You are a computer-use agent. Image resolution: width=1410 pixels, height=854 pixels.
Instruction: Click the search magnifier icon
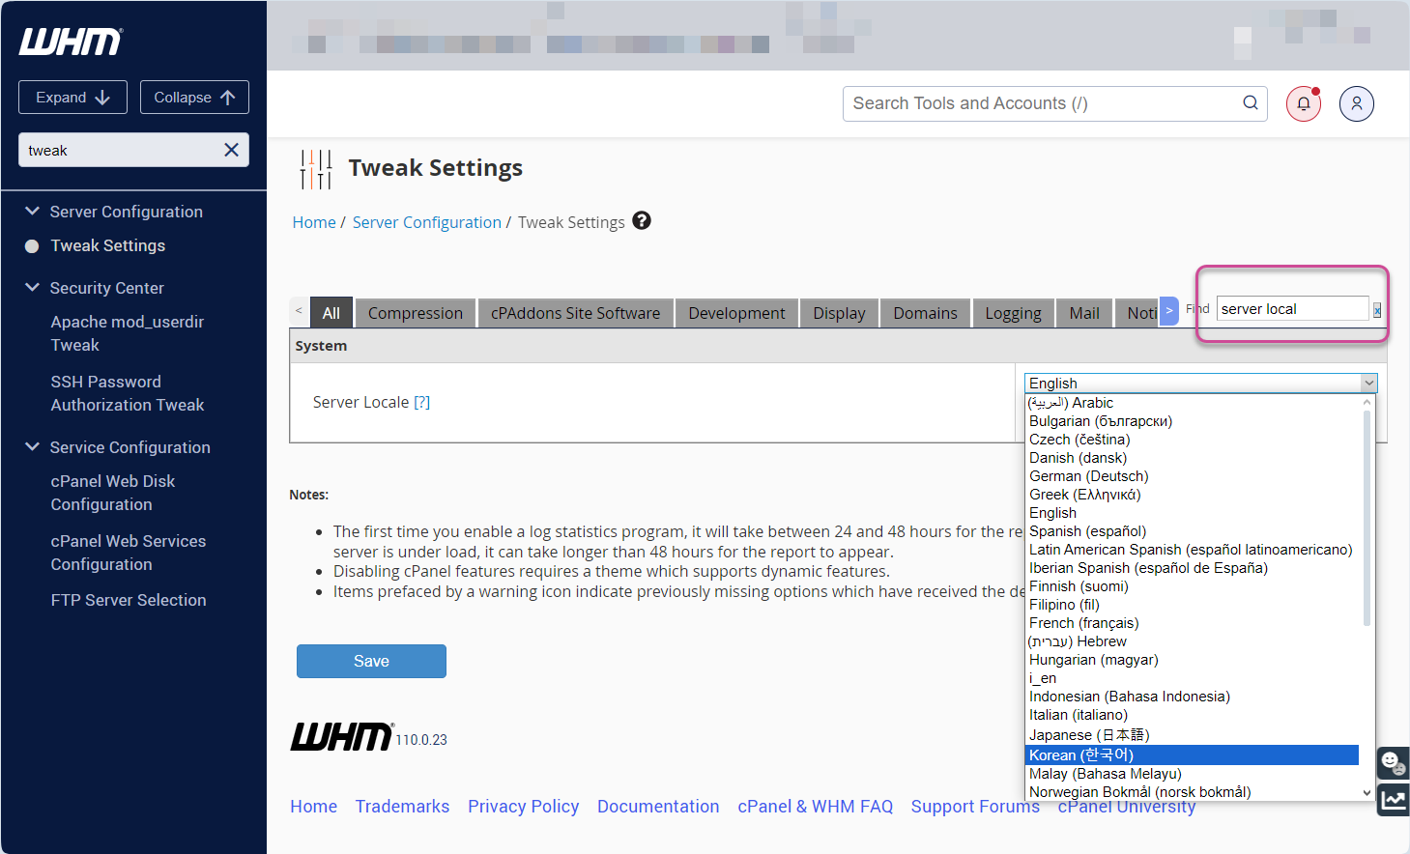click(1251, 103)
